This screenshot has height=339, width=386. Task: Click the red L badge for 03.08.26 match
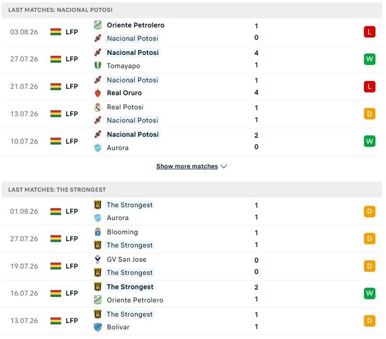coord(370,32)
